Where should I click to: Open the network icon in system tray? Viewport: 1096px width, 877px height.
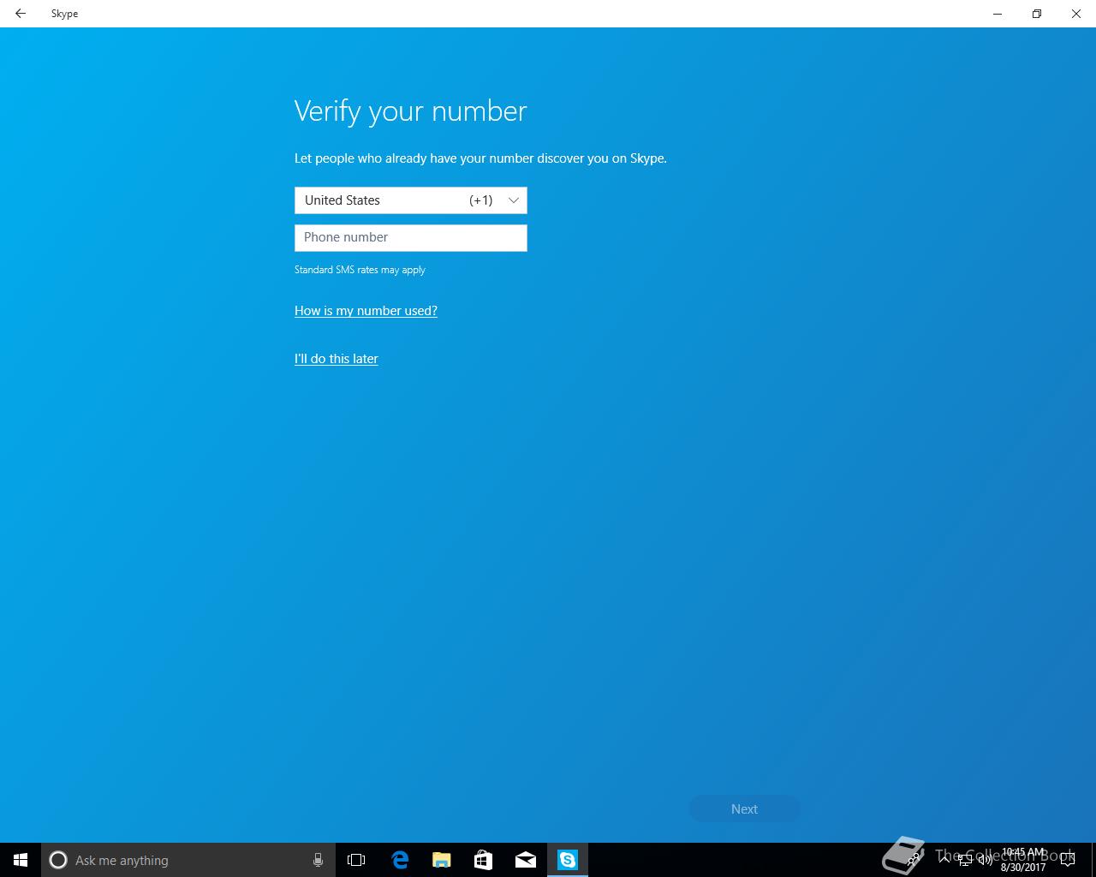tap(965, 860)
